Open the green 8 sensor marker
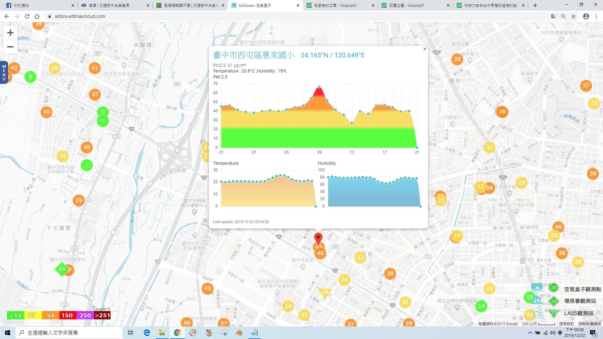 pos(30,77)
